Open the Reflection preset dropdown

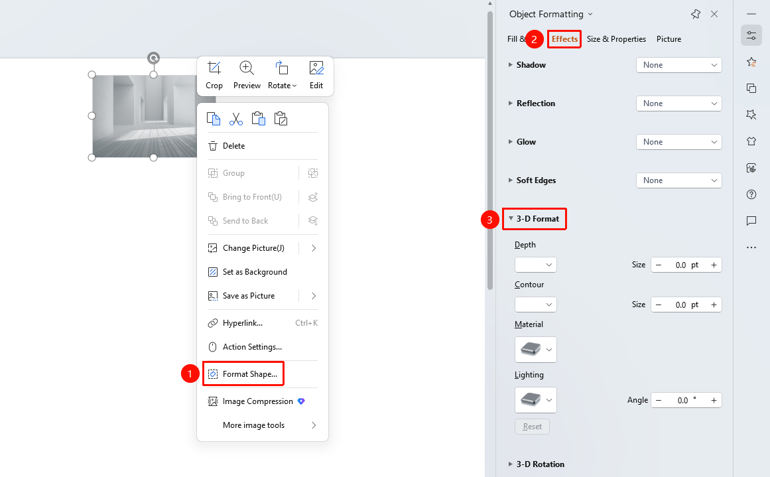click(679, 103)
